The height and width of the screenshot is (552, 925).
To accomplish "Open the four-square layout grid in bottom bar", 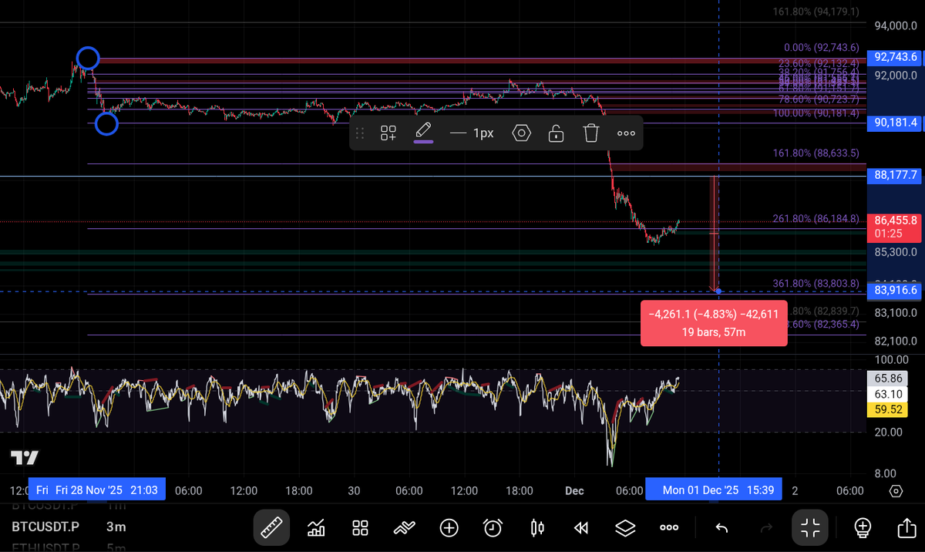I will pos(360,528).
